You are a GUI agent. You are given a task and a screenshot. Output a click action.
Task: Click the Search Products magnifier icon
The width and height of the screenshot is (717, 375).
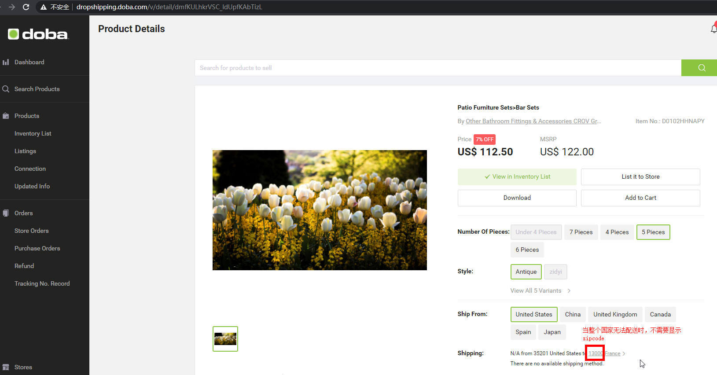tap(6, 89)
